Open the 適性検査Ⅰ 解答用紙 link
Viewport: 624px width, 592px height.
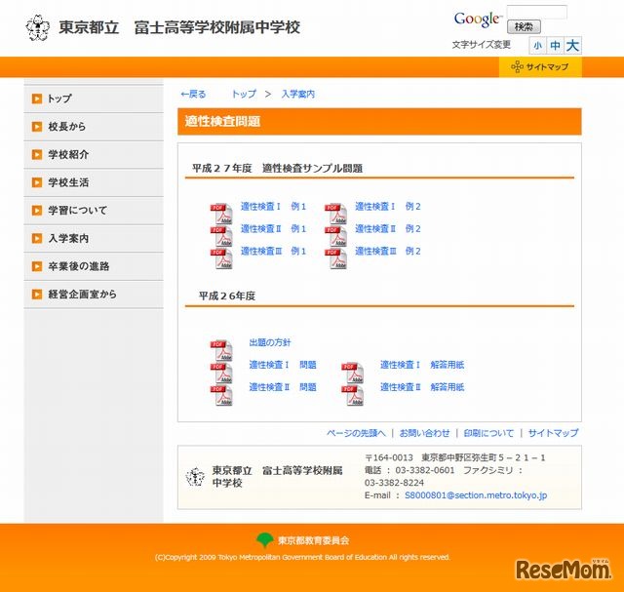tap(422, 365)
